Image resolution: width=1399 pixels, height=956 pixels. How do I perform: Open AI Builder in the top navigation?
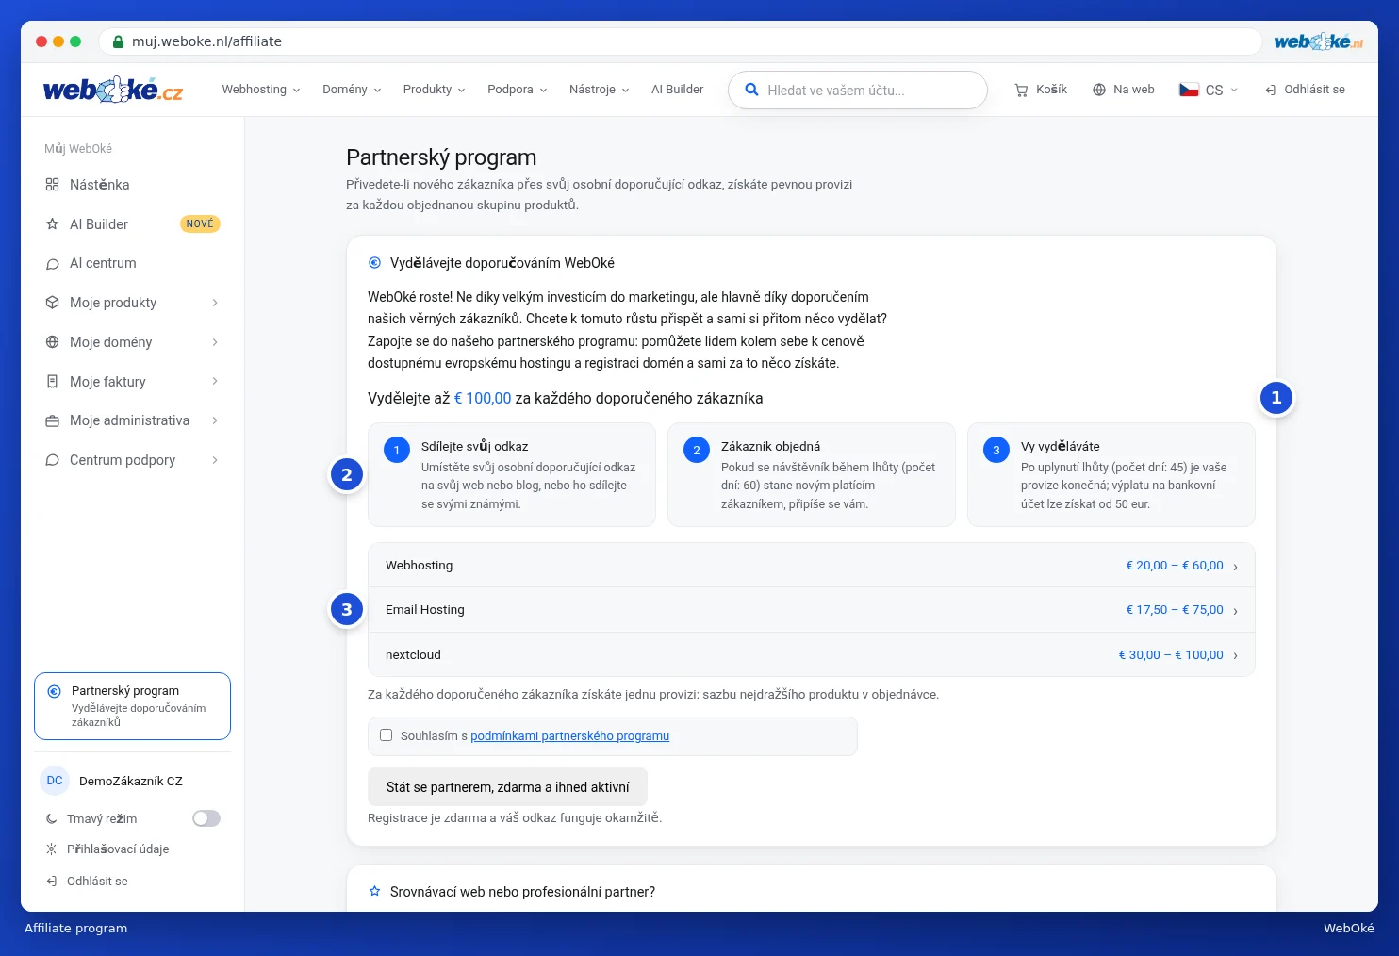pyautogui.click(x=677, y=90)
